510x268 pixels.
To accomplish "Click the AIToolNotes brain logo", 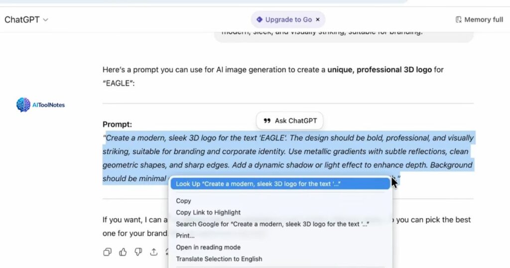I will coord(23,105).
